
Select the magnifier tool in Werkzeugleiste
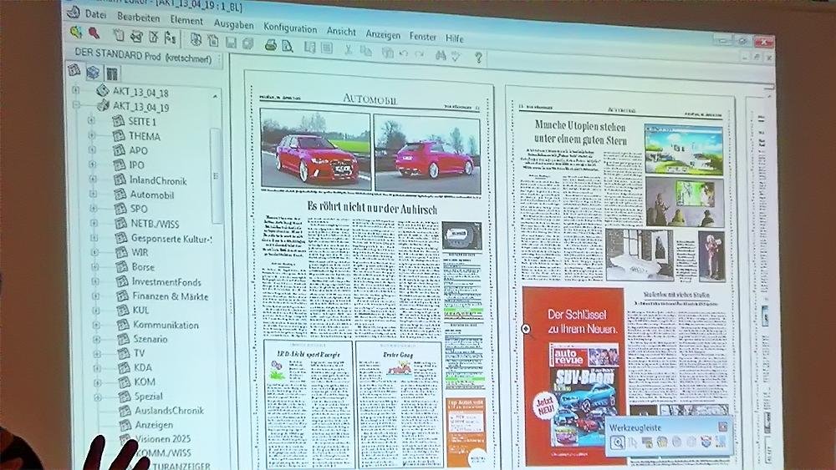[617, 442]
